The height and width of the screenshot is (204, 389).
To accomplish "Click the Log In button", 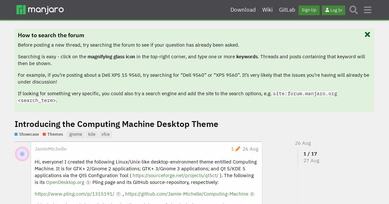I will [334, 10].
